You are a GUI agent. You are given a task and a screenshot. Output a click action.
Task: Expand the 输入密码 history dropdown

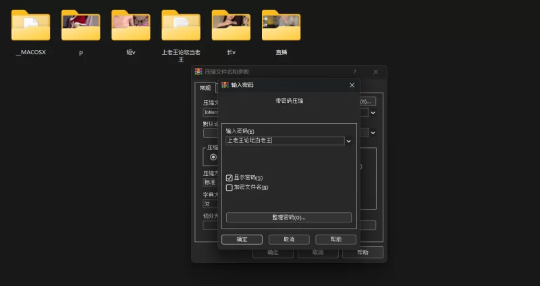(x=349, y=141)
